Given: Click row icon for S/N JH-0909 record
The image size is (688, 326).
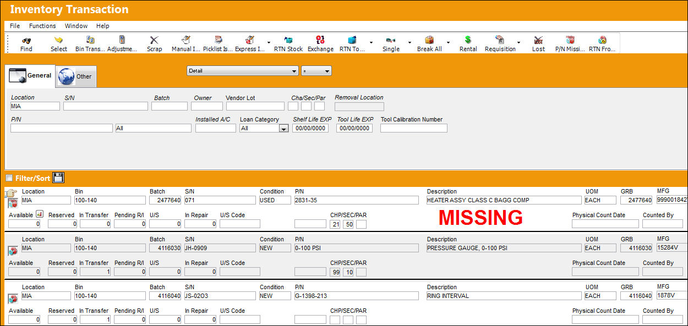Looking at the screenshot, I should tap(13, 251).
